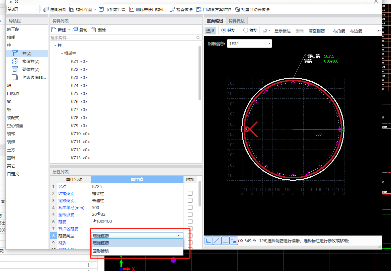391x271 pixels.
Task: Select the 箍筋 radio button
Action: [246, 30]
